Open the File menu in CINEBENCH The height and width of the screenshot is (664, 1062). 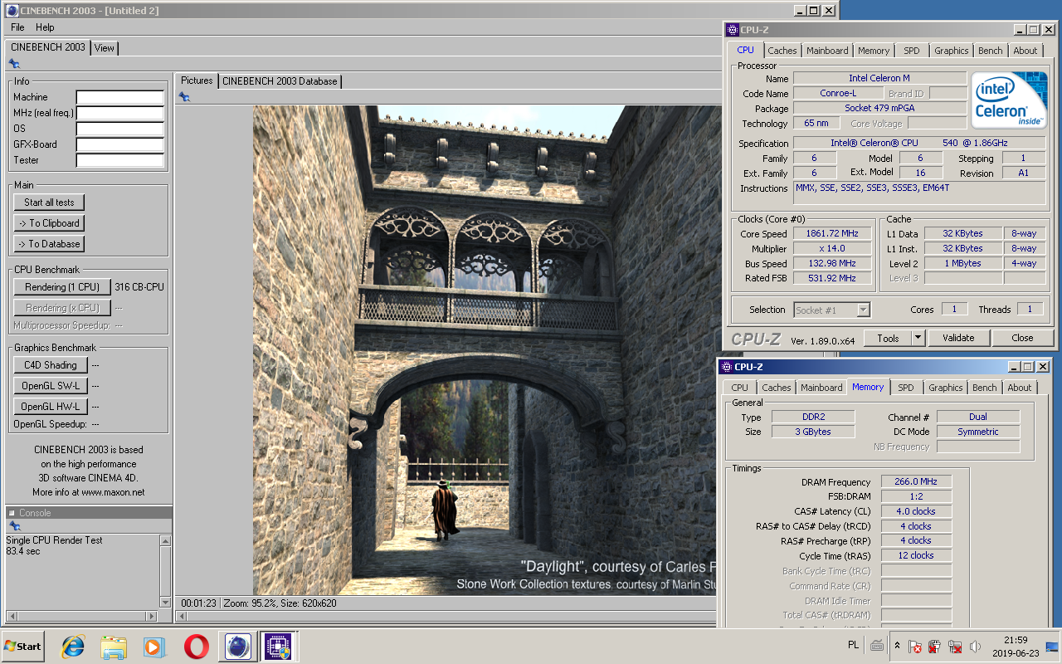tap(17, 27)
